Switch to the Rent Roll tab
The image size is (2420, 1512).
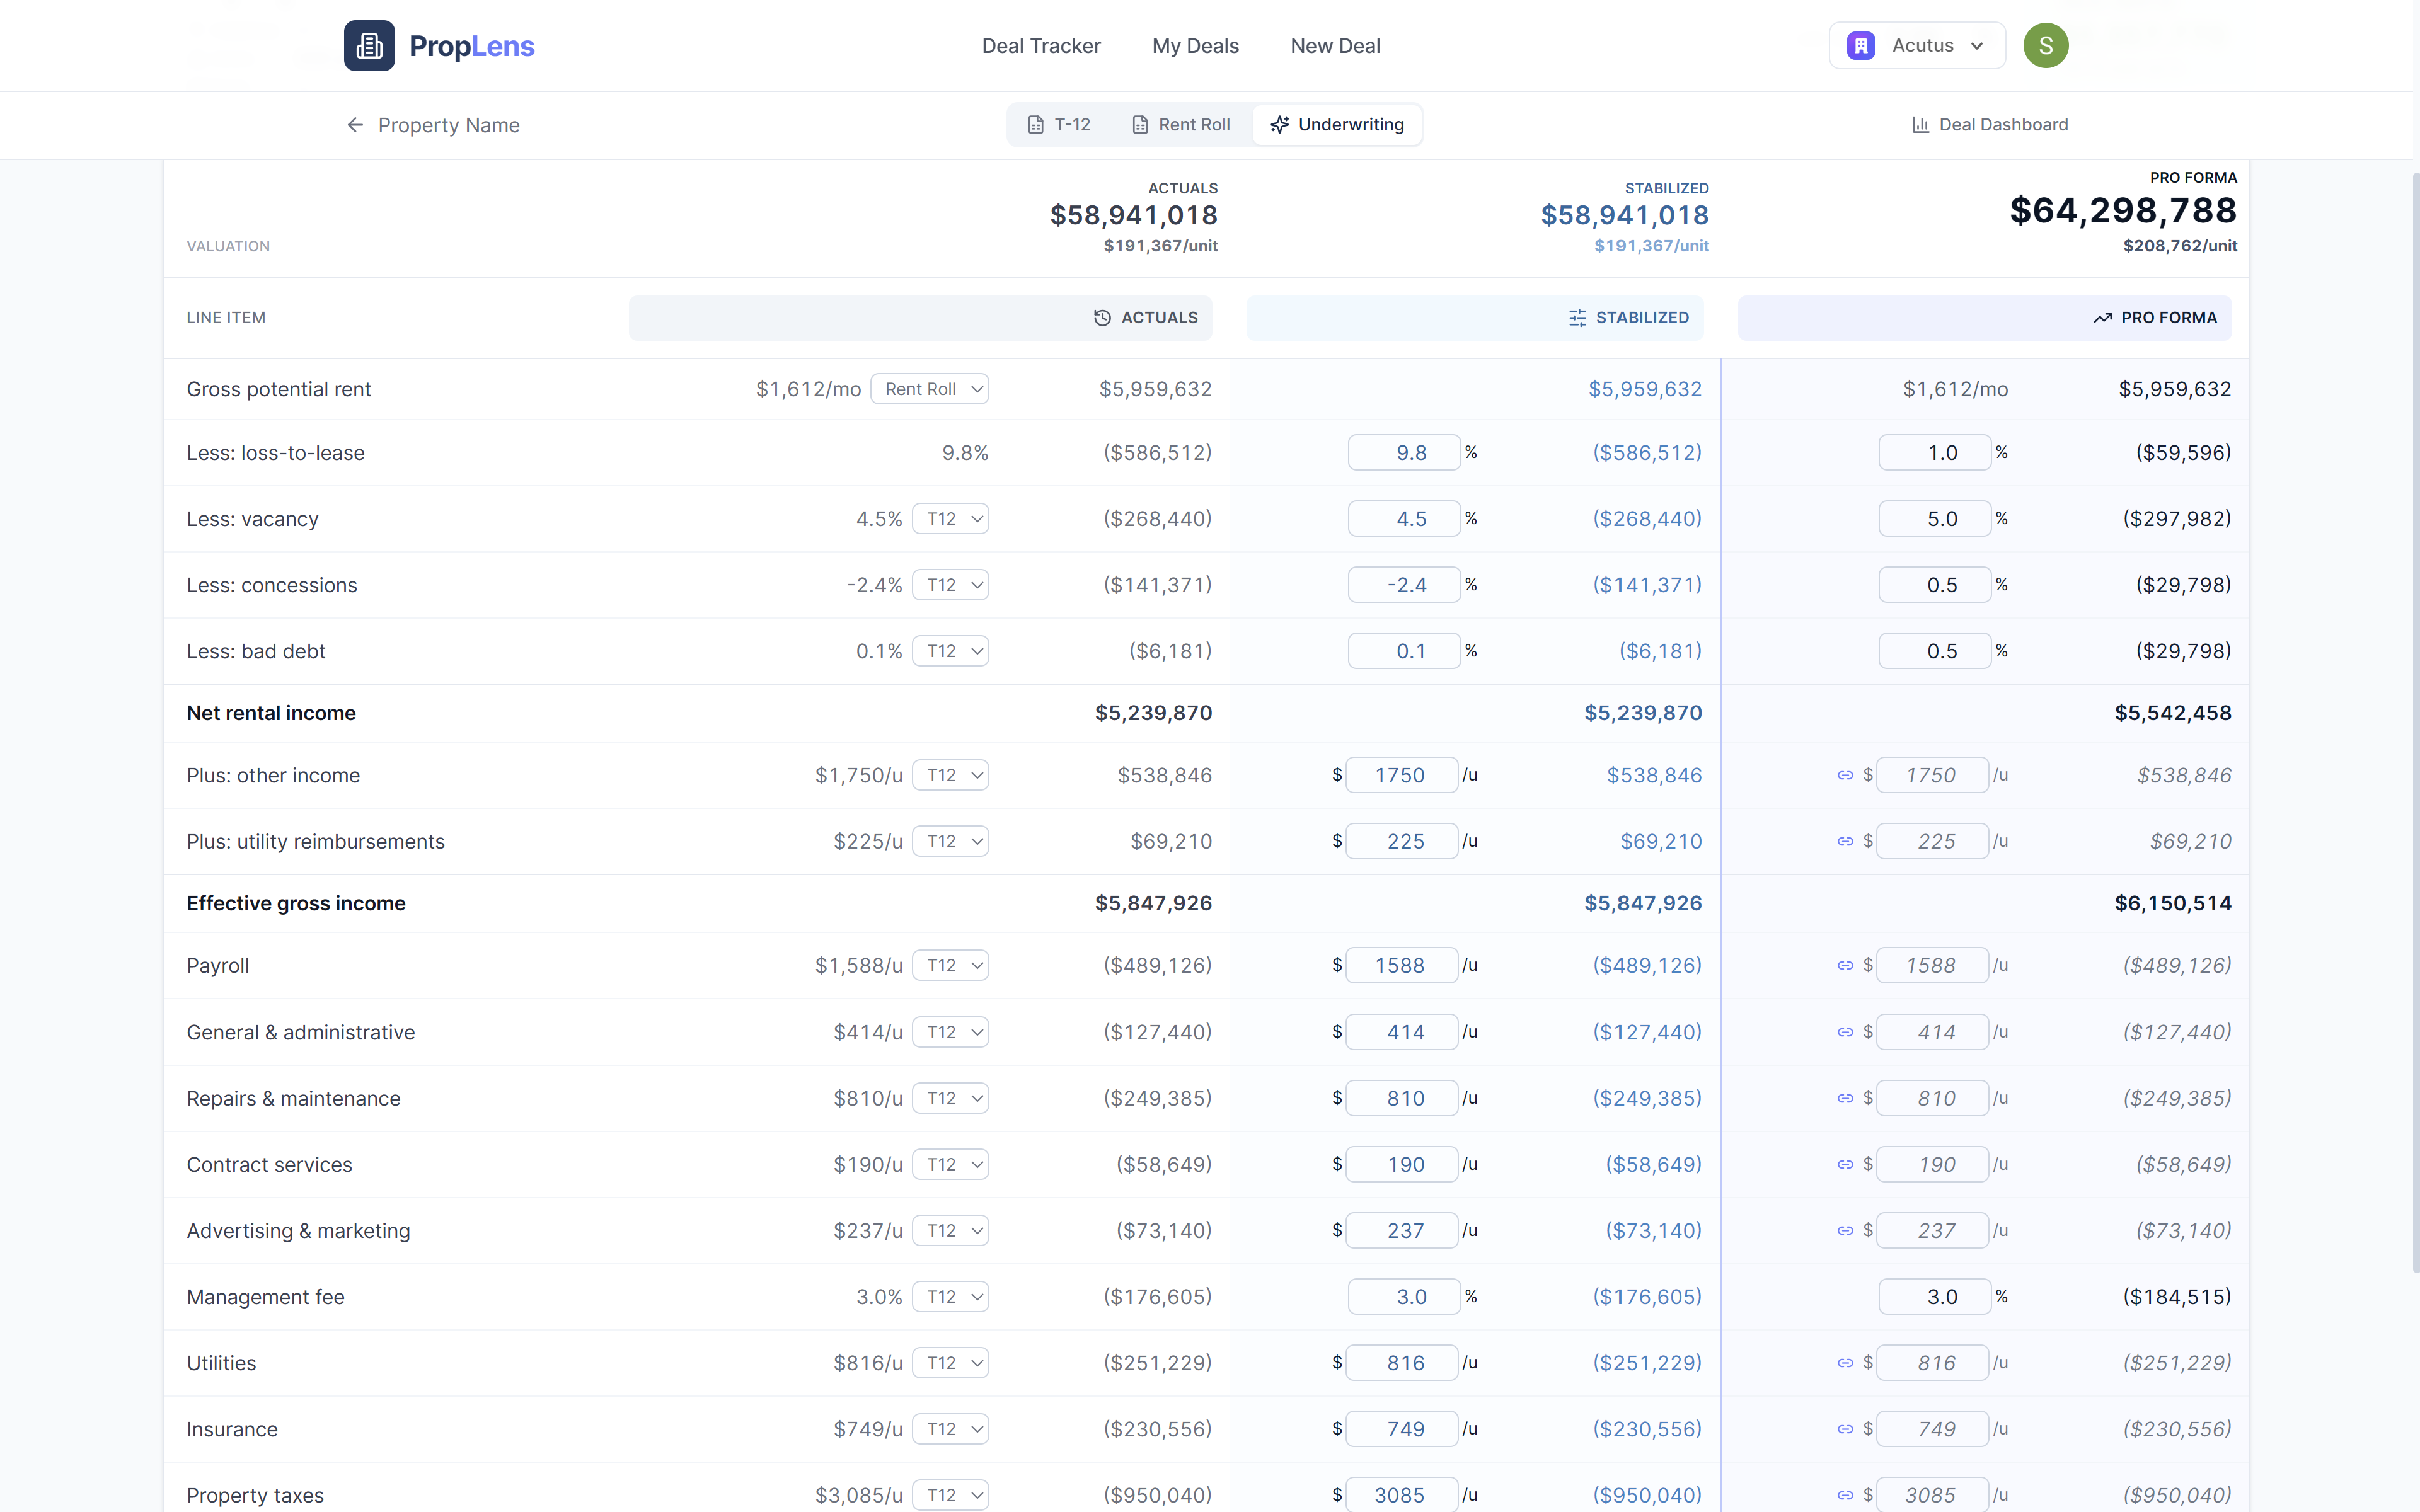pos(1181,125)
